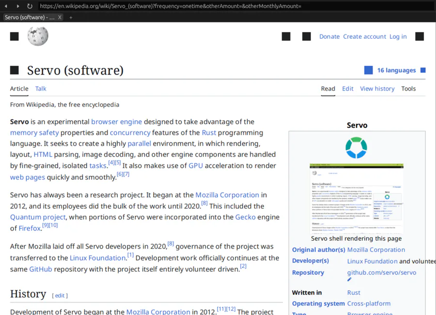436x315 pixels.
Task: Open Mozilla Corporation link in infobox
Action: (x=376, y=250)
